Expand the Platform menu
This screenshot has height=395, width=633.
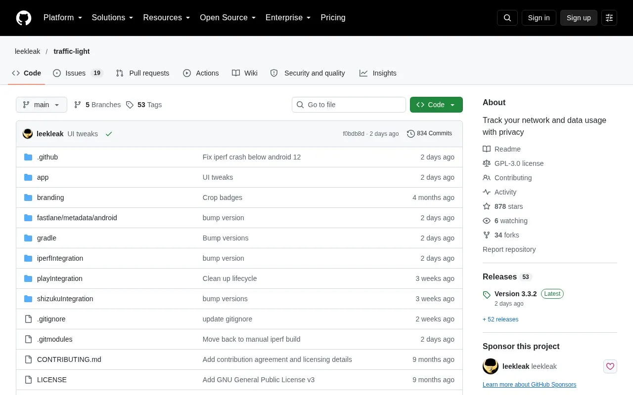[x=63, y=18]
